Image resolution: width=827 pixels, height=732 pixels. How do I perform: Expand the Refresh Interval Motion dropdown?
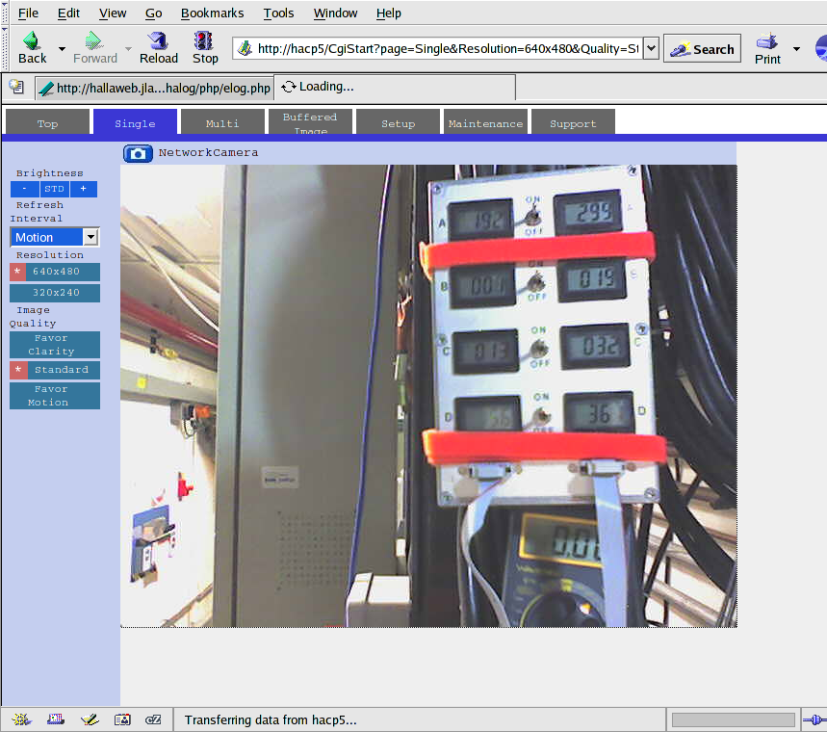point(90,237)
